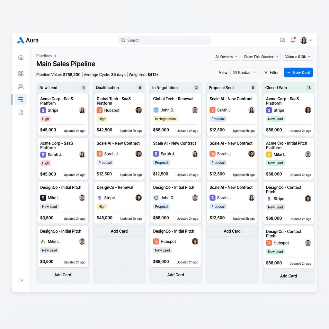Go to Pipelines breadcrumb

coord(44,56)
